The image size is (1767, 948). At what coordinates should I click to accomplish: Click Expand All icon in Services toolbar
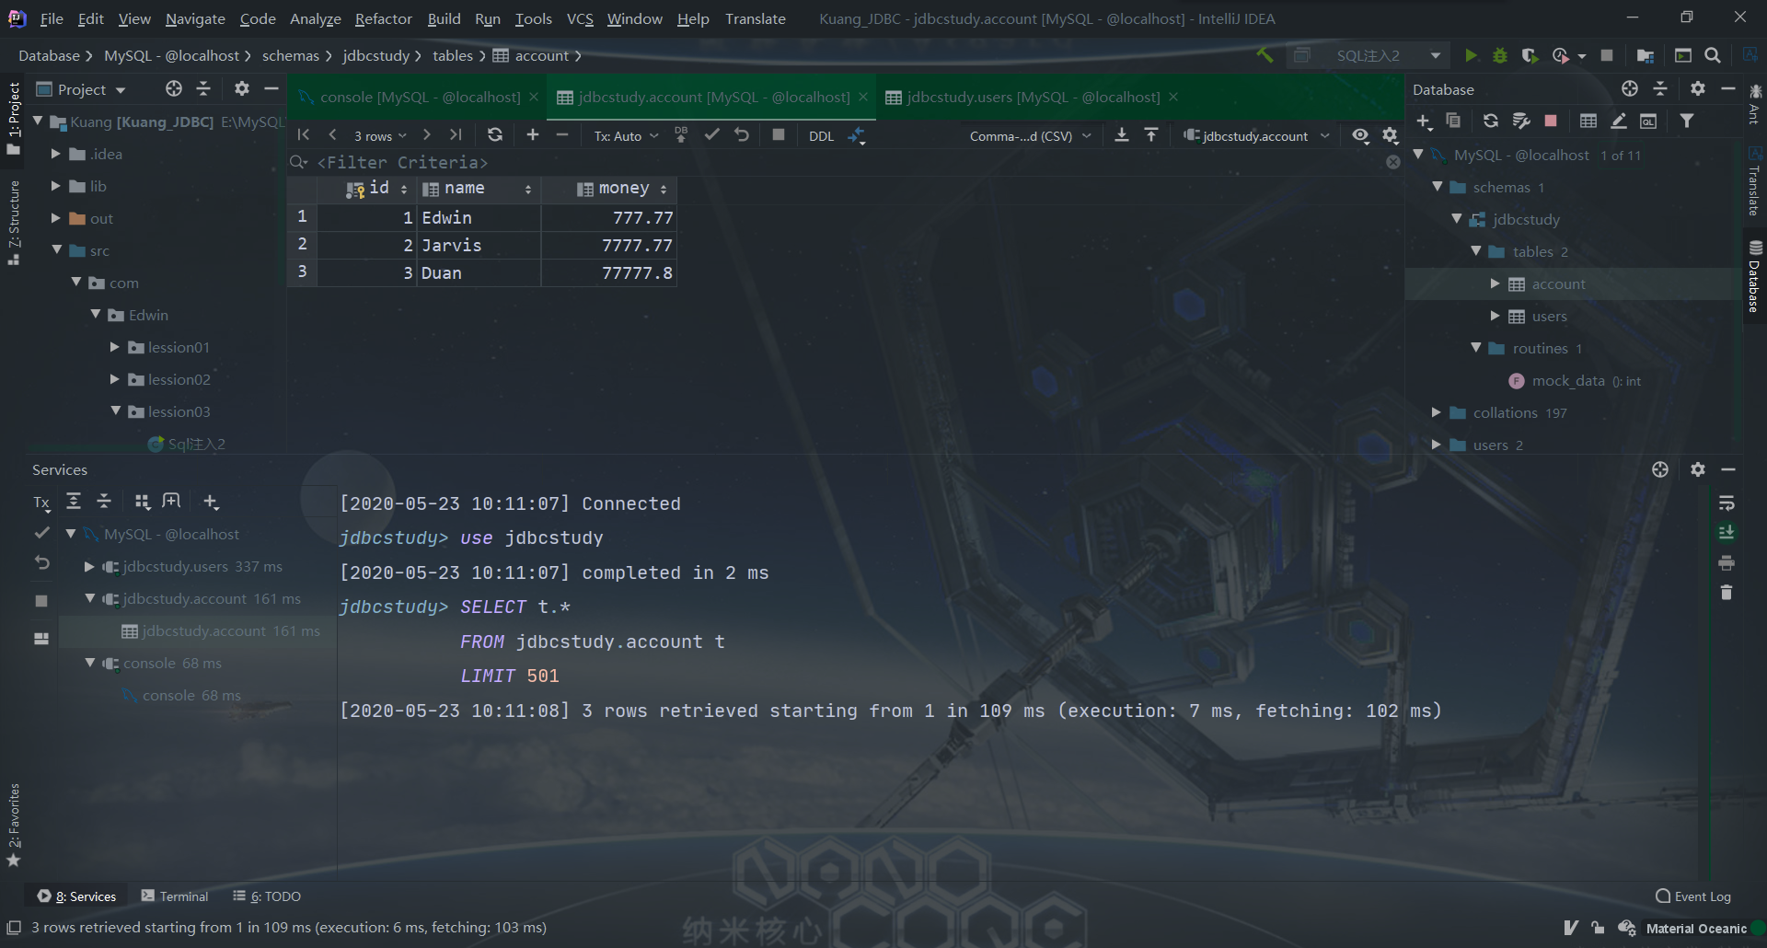(x=74, y=502)
